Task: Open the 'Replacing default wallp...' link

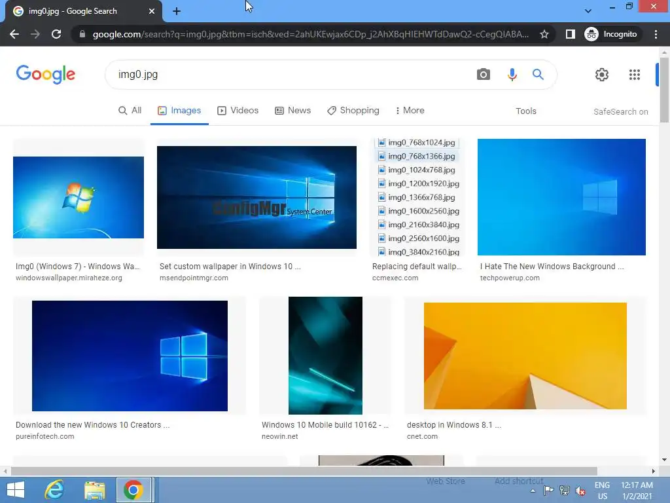Action: pyautogui.click(x=417, y=266)
